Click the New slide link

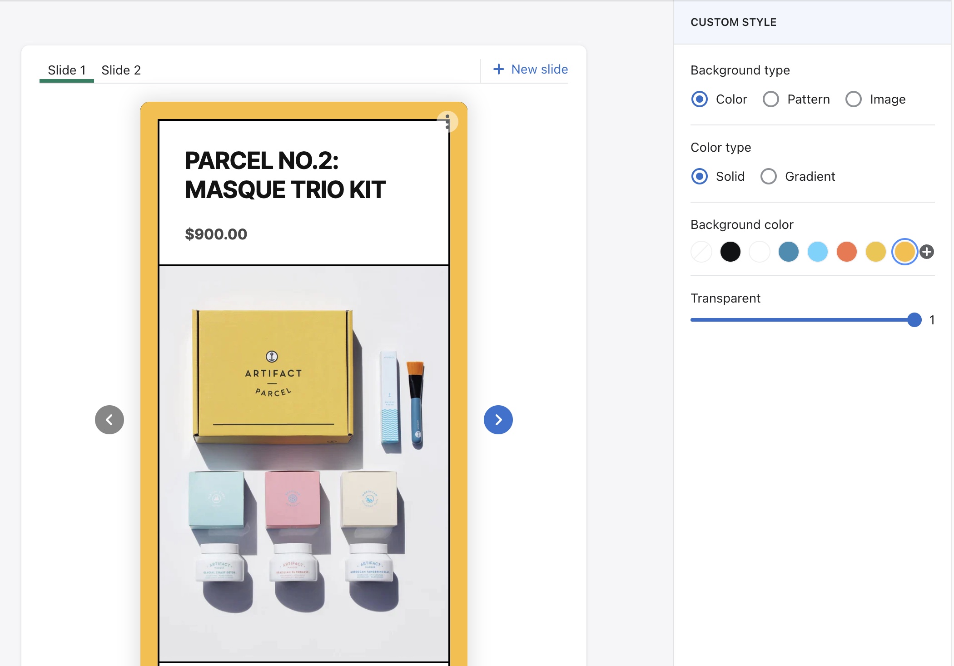pos(539,69)
